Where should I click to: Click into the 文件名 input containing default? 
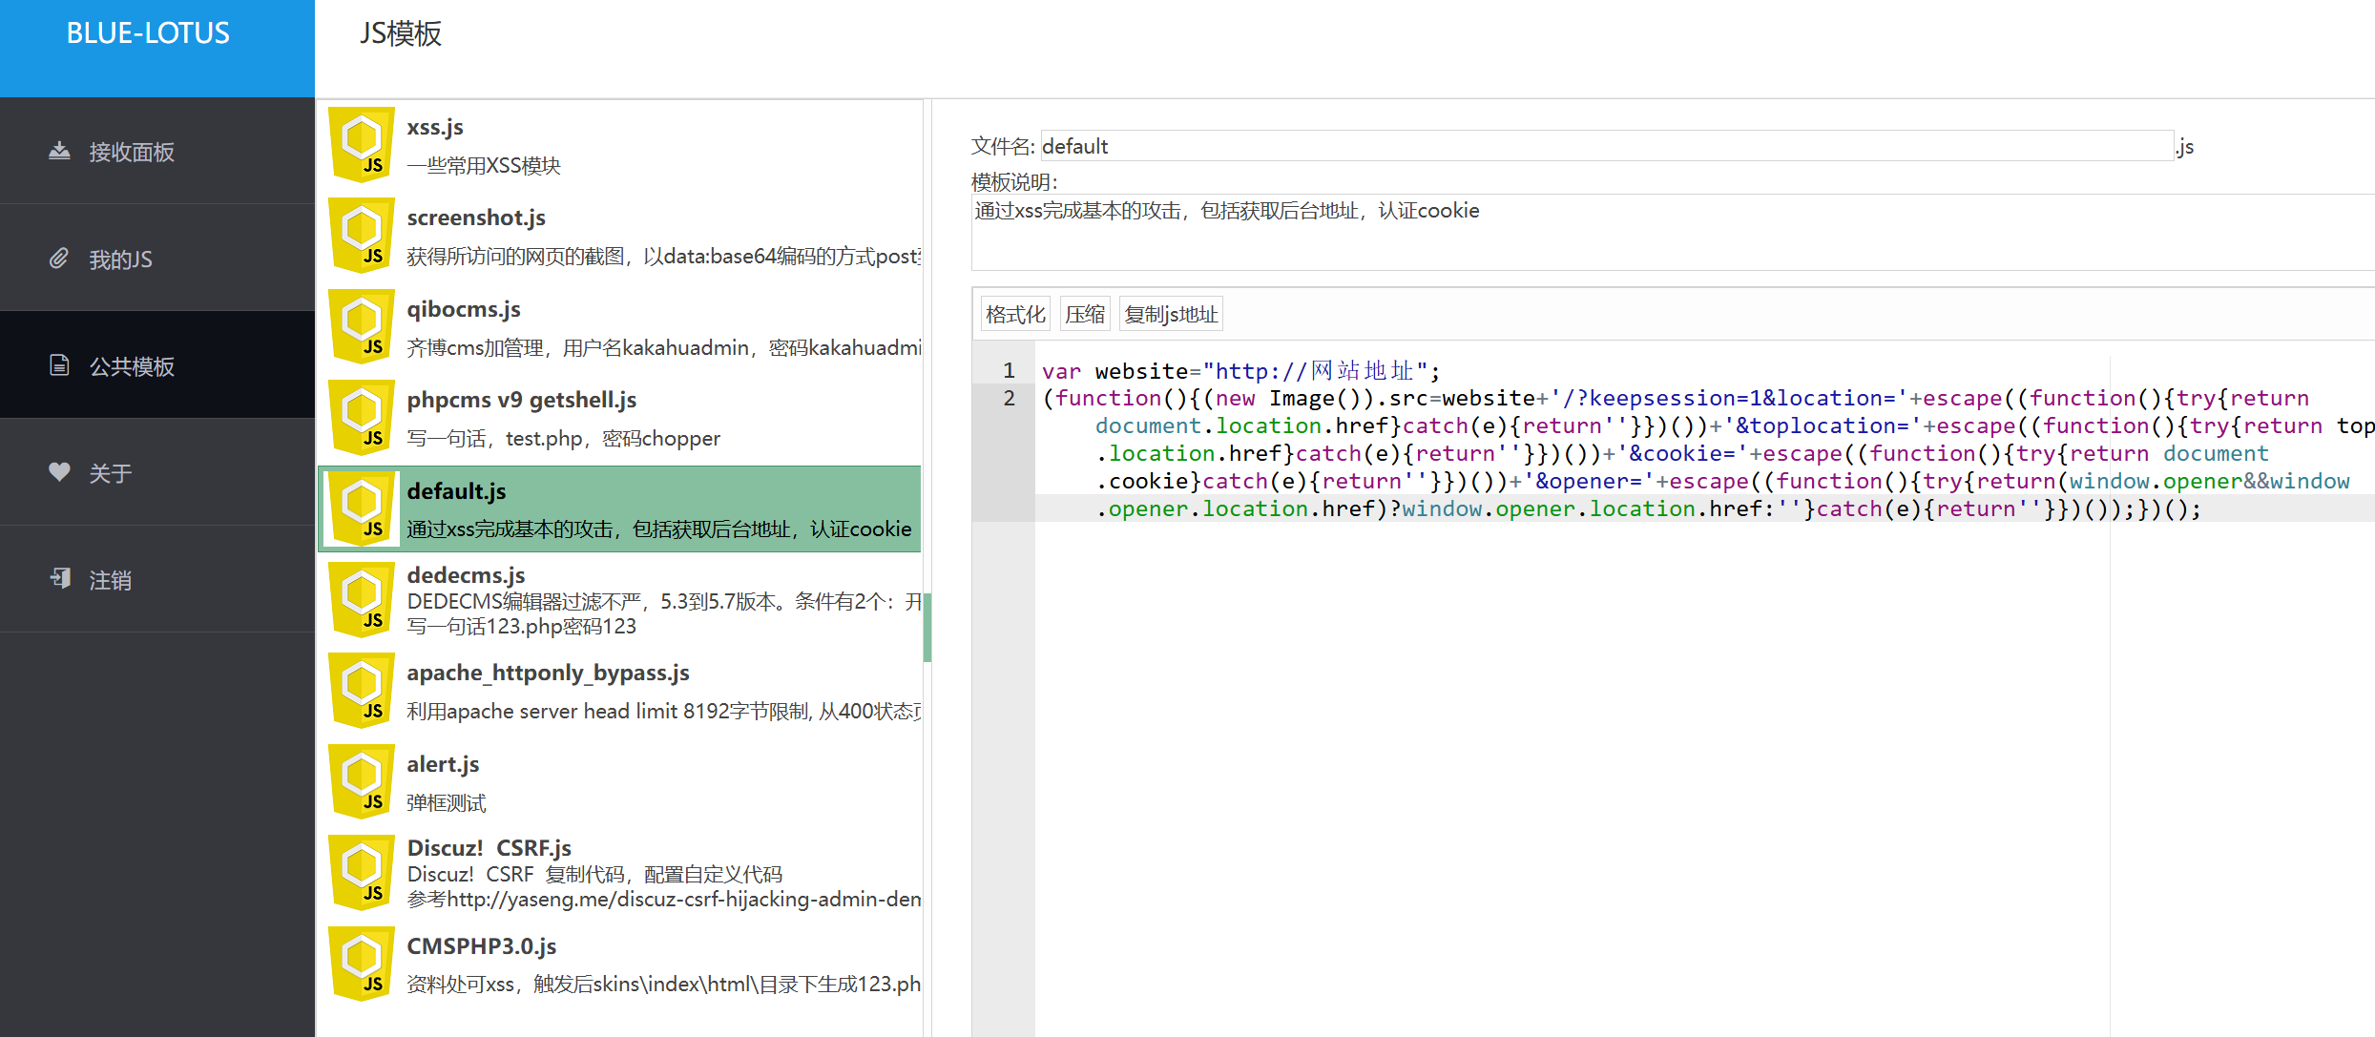(x=1606, y=146)
